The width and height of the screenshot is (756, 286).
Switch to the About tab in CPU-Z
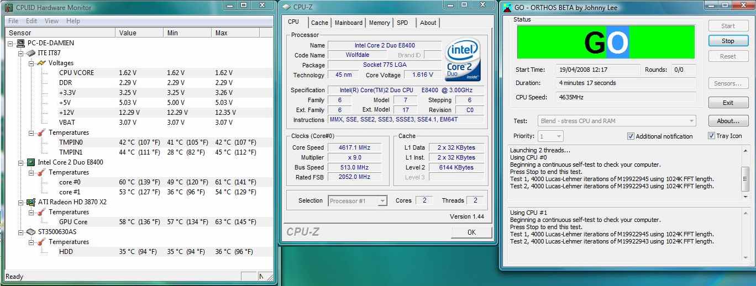coord(428,23)
